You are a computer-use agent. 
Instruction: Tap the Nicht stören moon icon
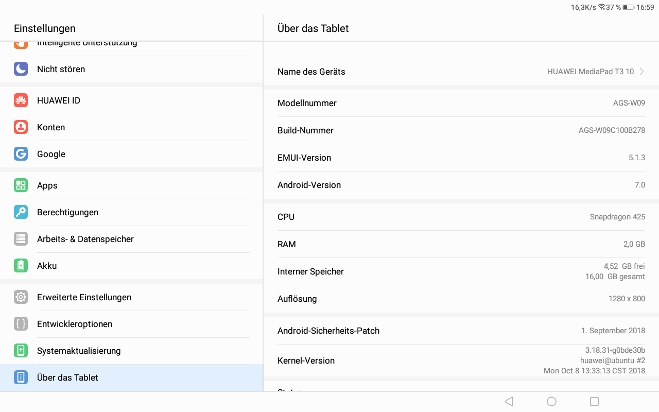(x=21, y=69)
